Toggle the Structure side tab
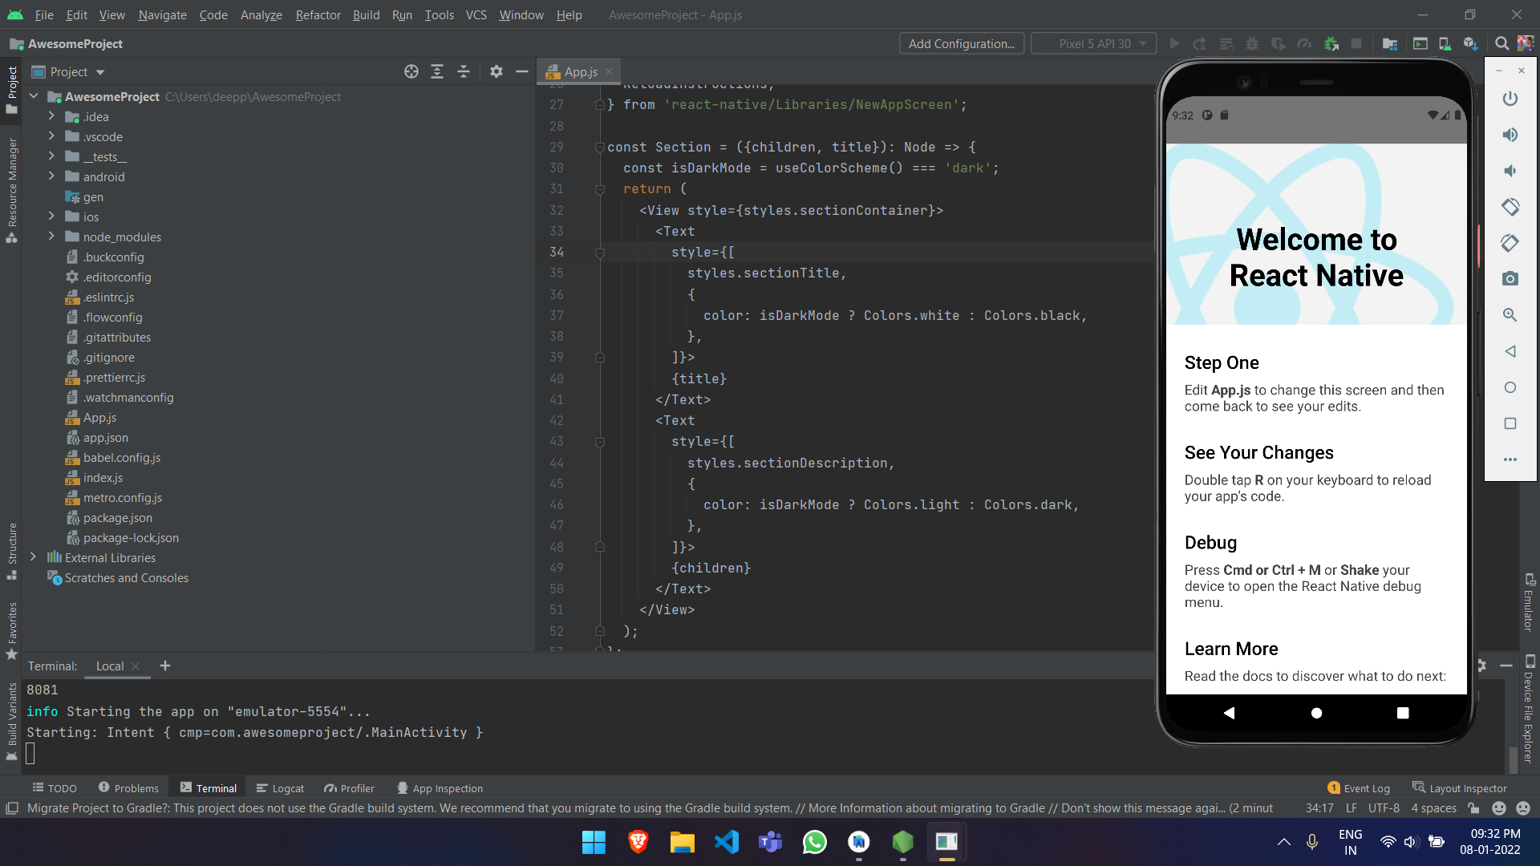 (x=12, y=550)
